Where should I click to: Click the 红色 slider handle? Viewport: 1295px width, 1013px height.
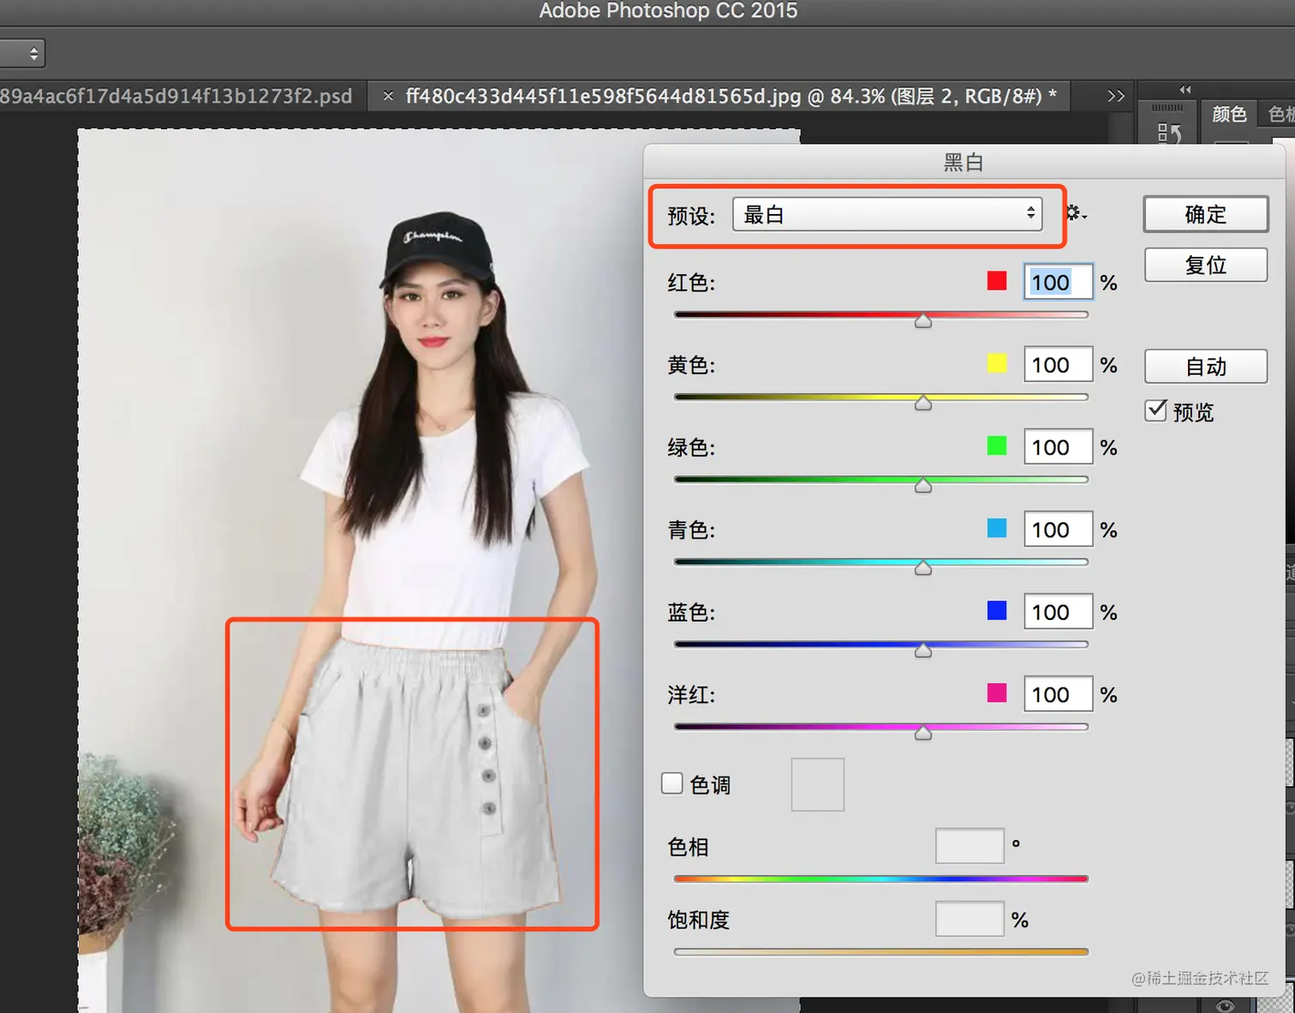click(x=923, y=320)
